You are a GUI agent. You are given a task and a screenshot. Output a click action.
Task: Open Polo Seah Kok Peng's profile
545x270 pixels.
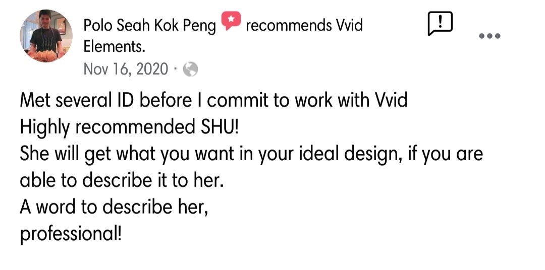[149, 25]
